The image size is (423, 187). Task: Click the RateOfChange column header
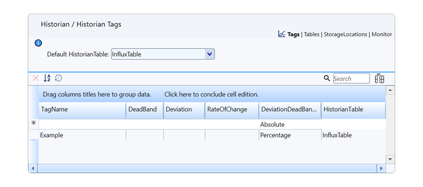tap(232, 110)
